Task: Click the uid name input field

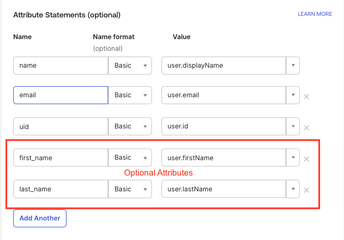Action: (60, 127)
